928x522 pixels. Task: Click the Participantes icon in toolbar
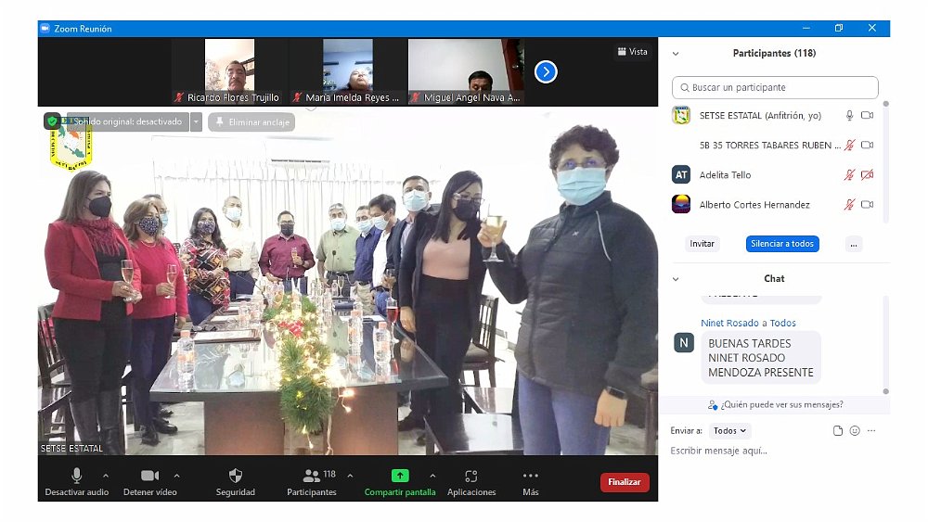click(x=312, y=476)
